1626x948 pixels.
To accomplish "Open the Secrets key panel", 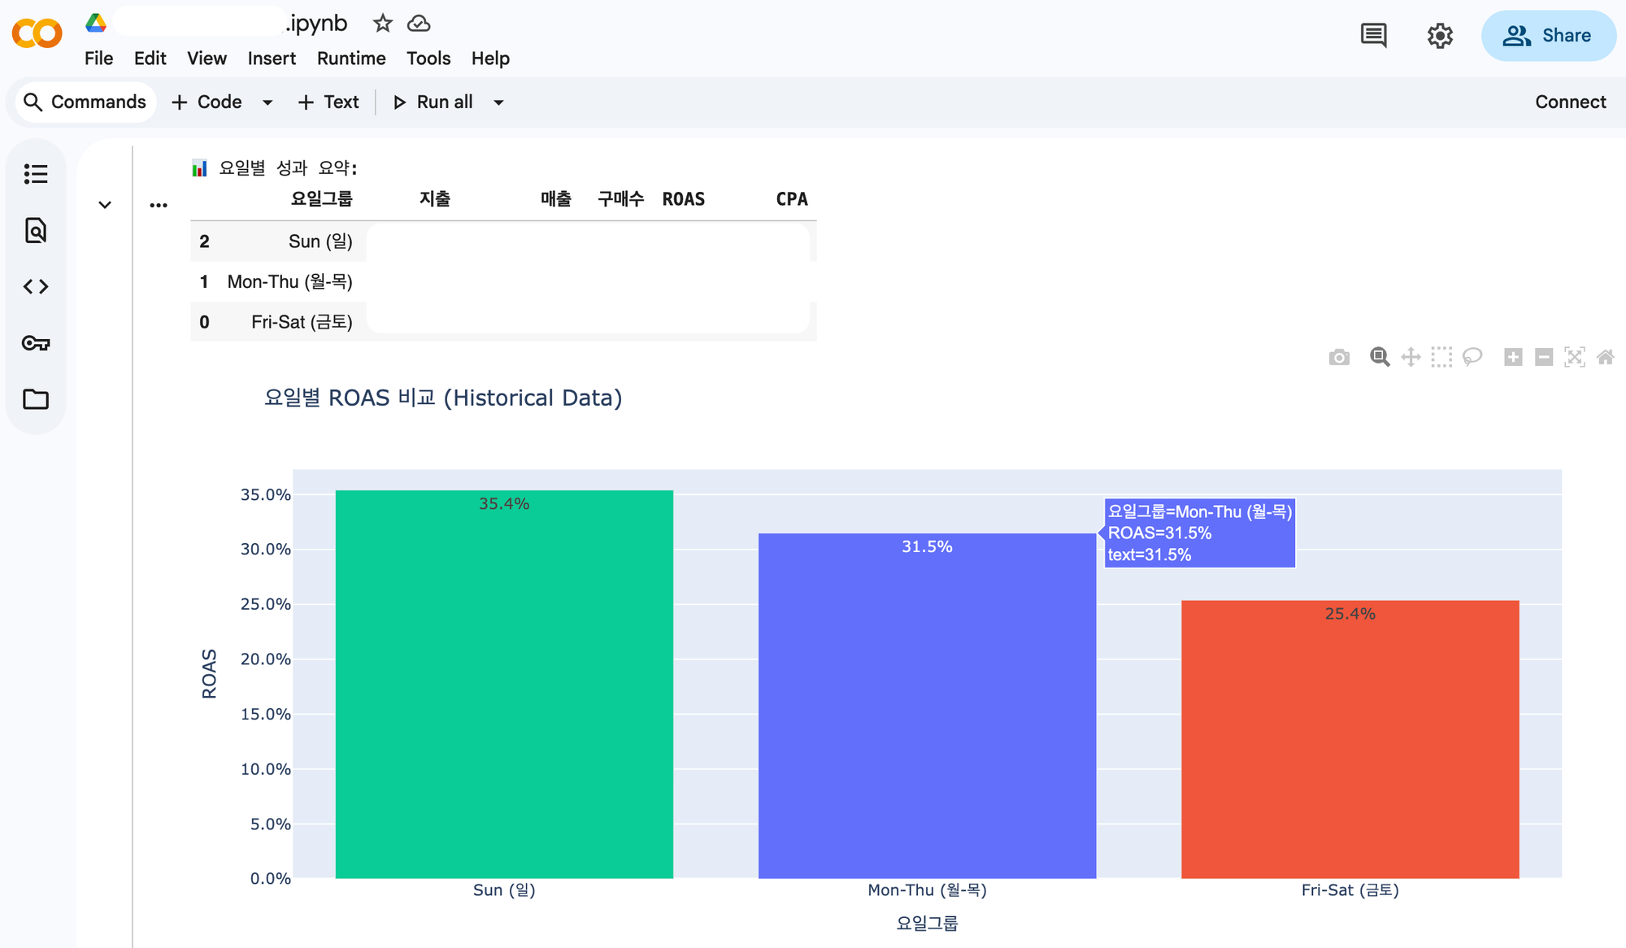I will [x=36, y=343].
